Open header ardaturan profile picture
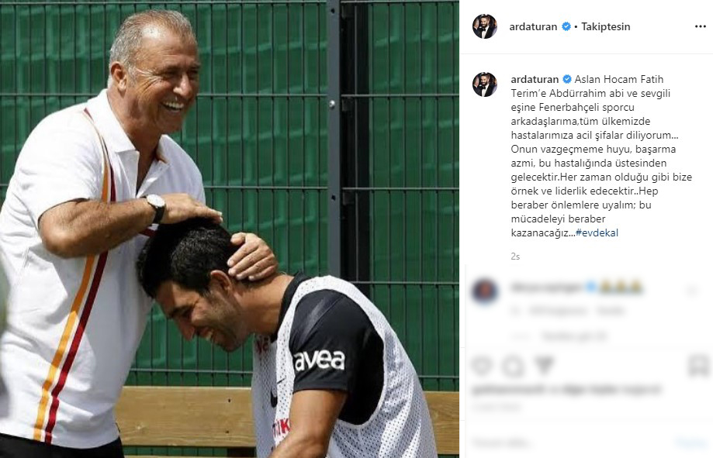The height and width of the screenshot is (458, 713). point(485,26)
